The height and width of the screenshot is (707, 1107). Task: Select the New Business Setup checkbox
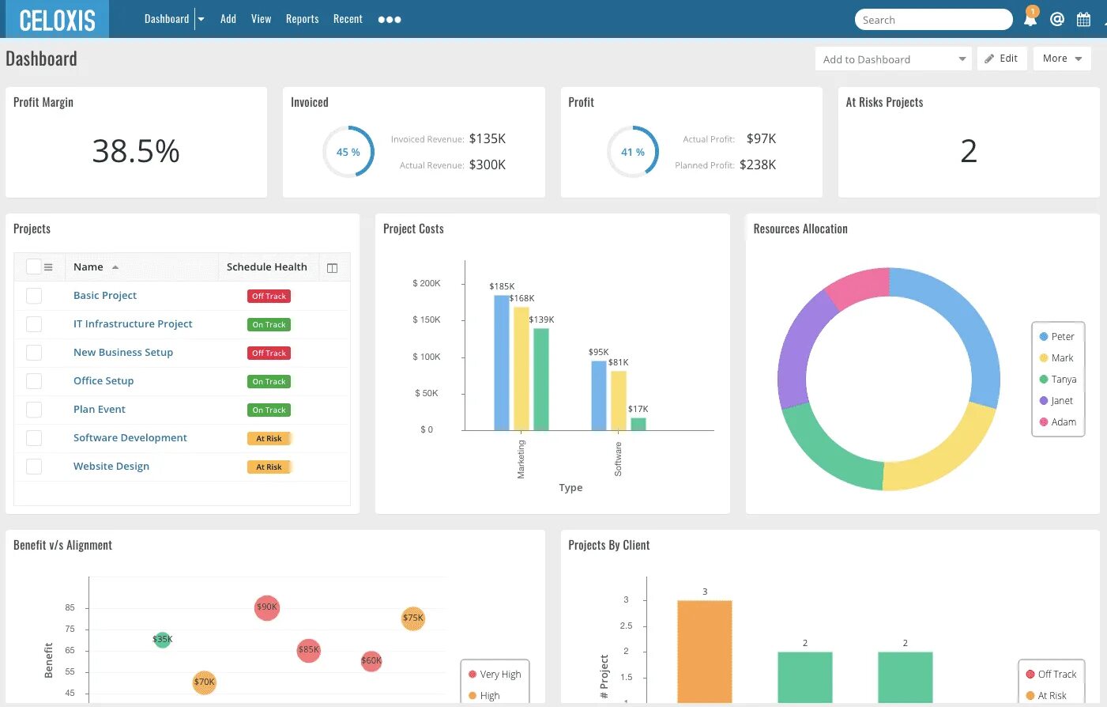point(34,352)
